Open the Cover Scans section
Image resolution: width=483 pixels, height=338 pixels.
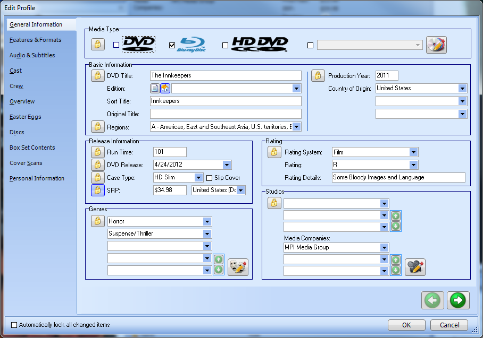[x=26, y=163]
